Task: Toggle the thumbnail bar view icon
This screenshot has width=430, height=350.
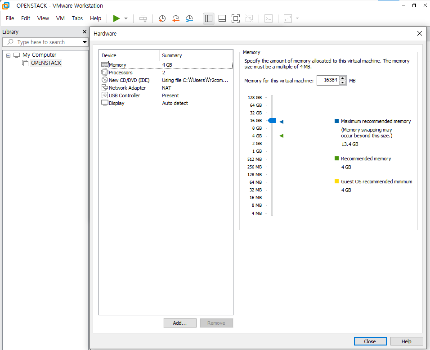Action: (222, 18)
